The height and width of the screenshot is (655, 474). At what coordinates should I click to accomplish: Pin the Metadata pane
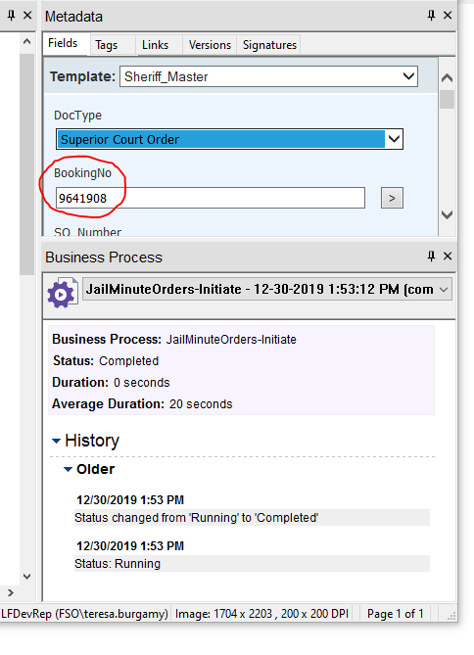(431, 16)
